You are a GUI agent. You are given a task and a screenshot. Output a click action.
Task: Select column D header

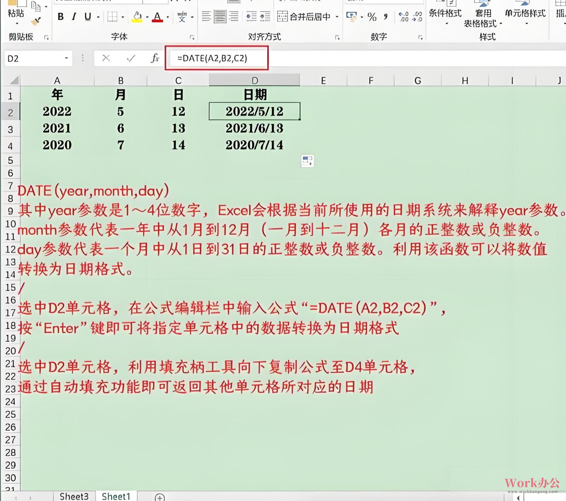(x=254, y=81)
